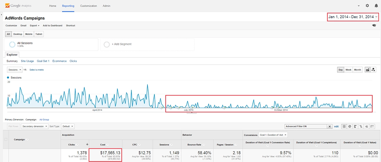Click the Ad Group primary dimension link
This screenshot has height=162, width=381.
pyautogui.click(x=44, y=120)
